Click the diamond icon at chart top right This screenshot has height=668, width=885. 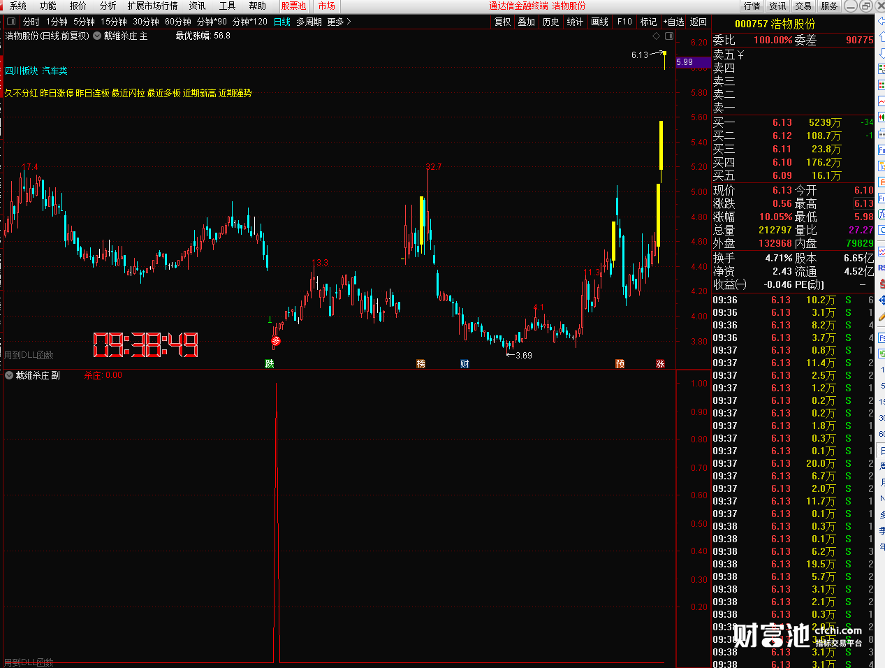pos(656,36)
